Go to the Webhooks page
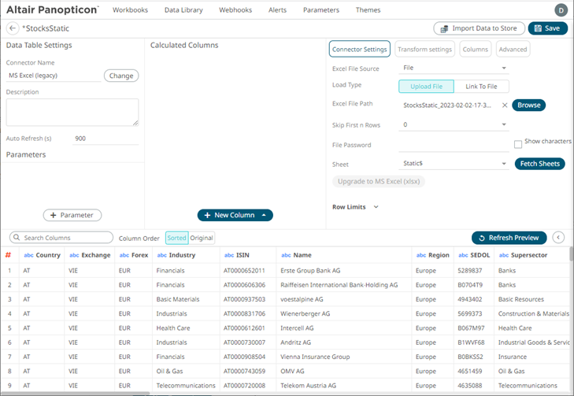Screen dimensions: 574x396 click(235, 10)
